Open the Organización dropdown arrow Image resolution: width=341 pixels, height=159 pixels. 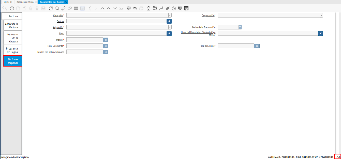[x=321, y=15]
